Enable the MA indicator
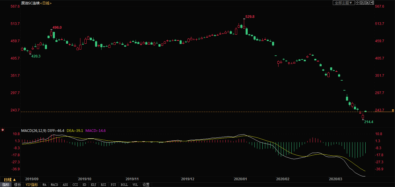The height and width of the screenshot is (187, 395). pos(44,185)
